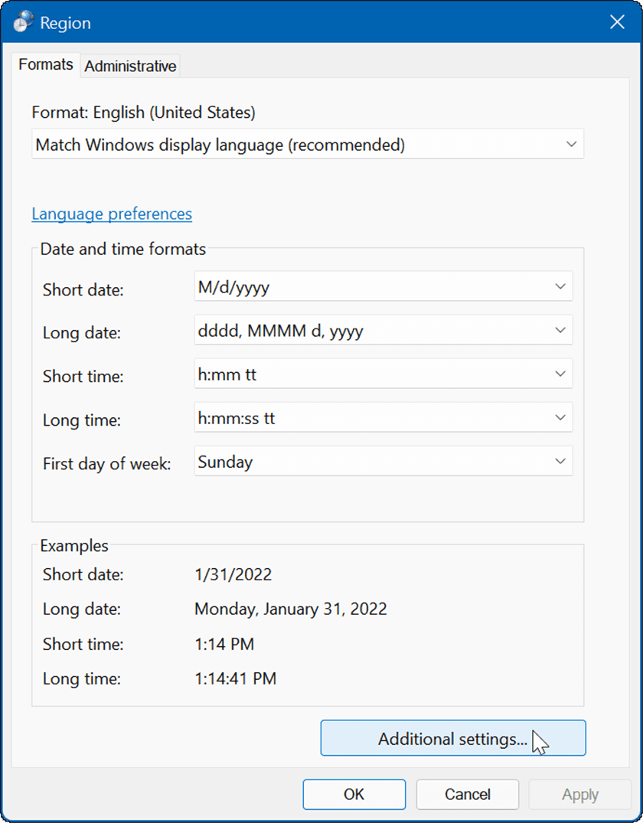This screenshot has height=823, width=643.
Task: Click the Additional settings button
Action: coord(452,739)
